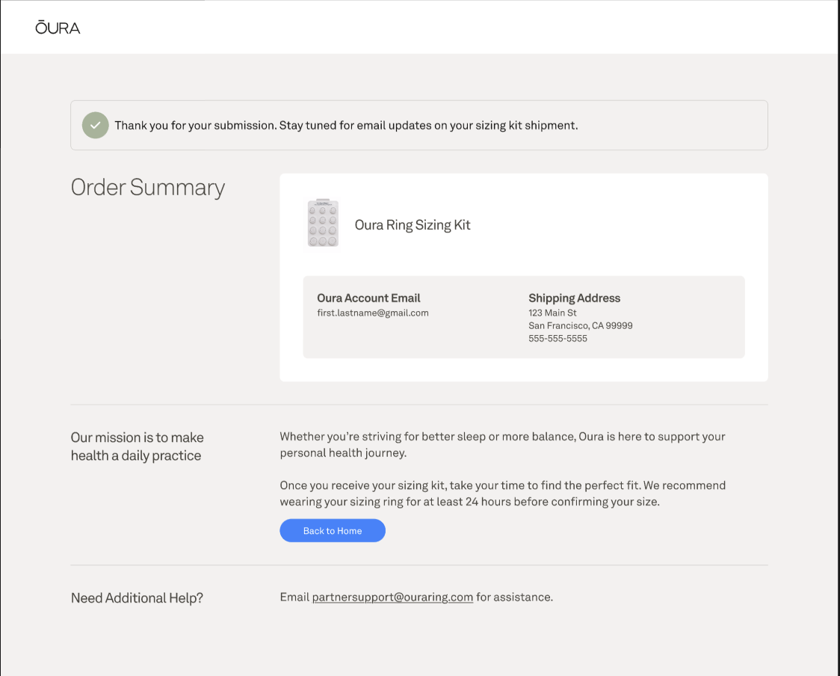Click the Oura Ring Sizing Kit title
The height and width of the screenshot is (676, 840).
(x=413, y=224)
